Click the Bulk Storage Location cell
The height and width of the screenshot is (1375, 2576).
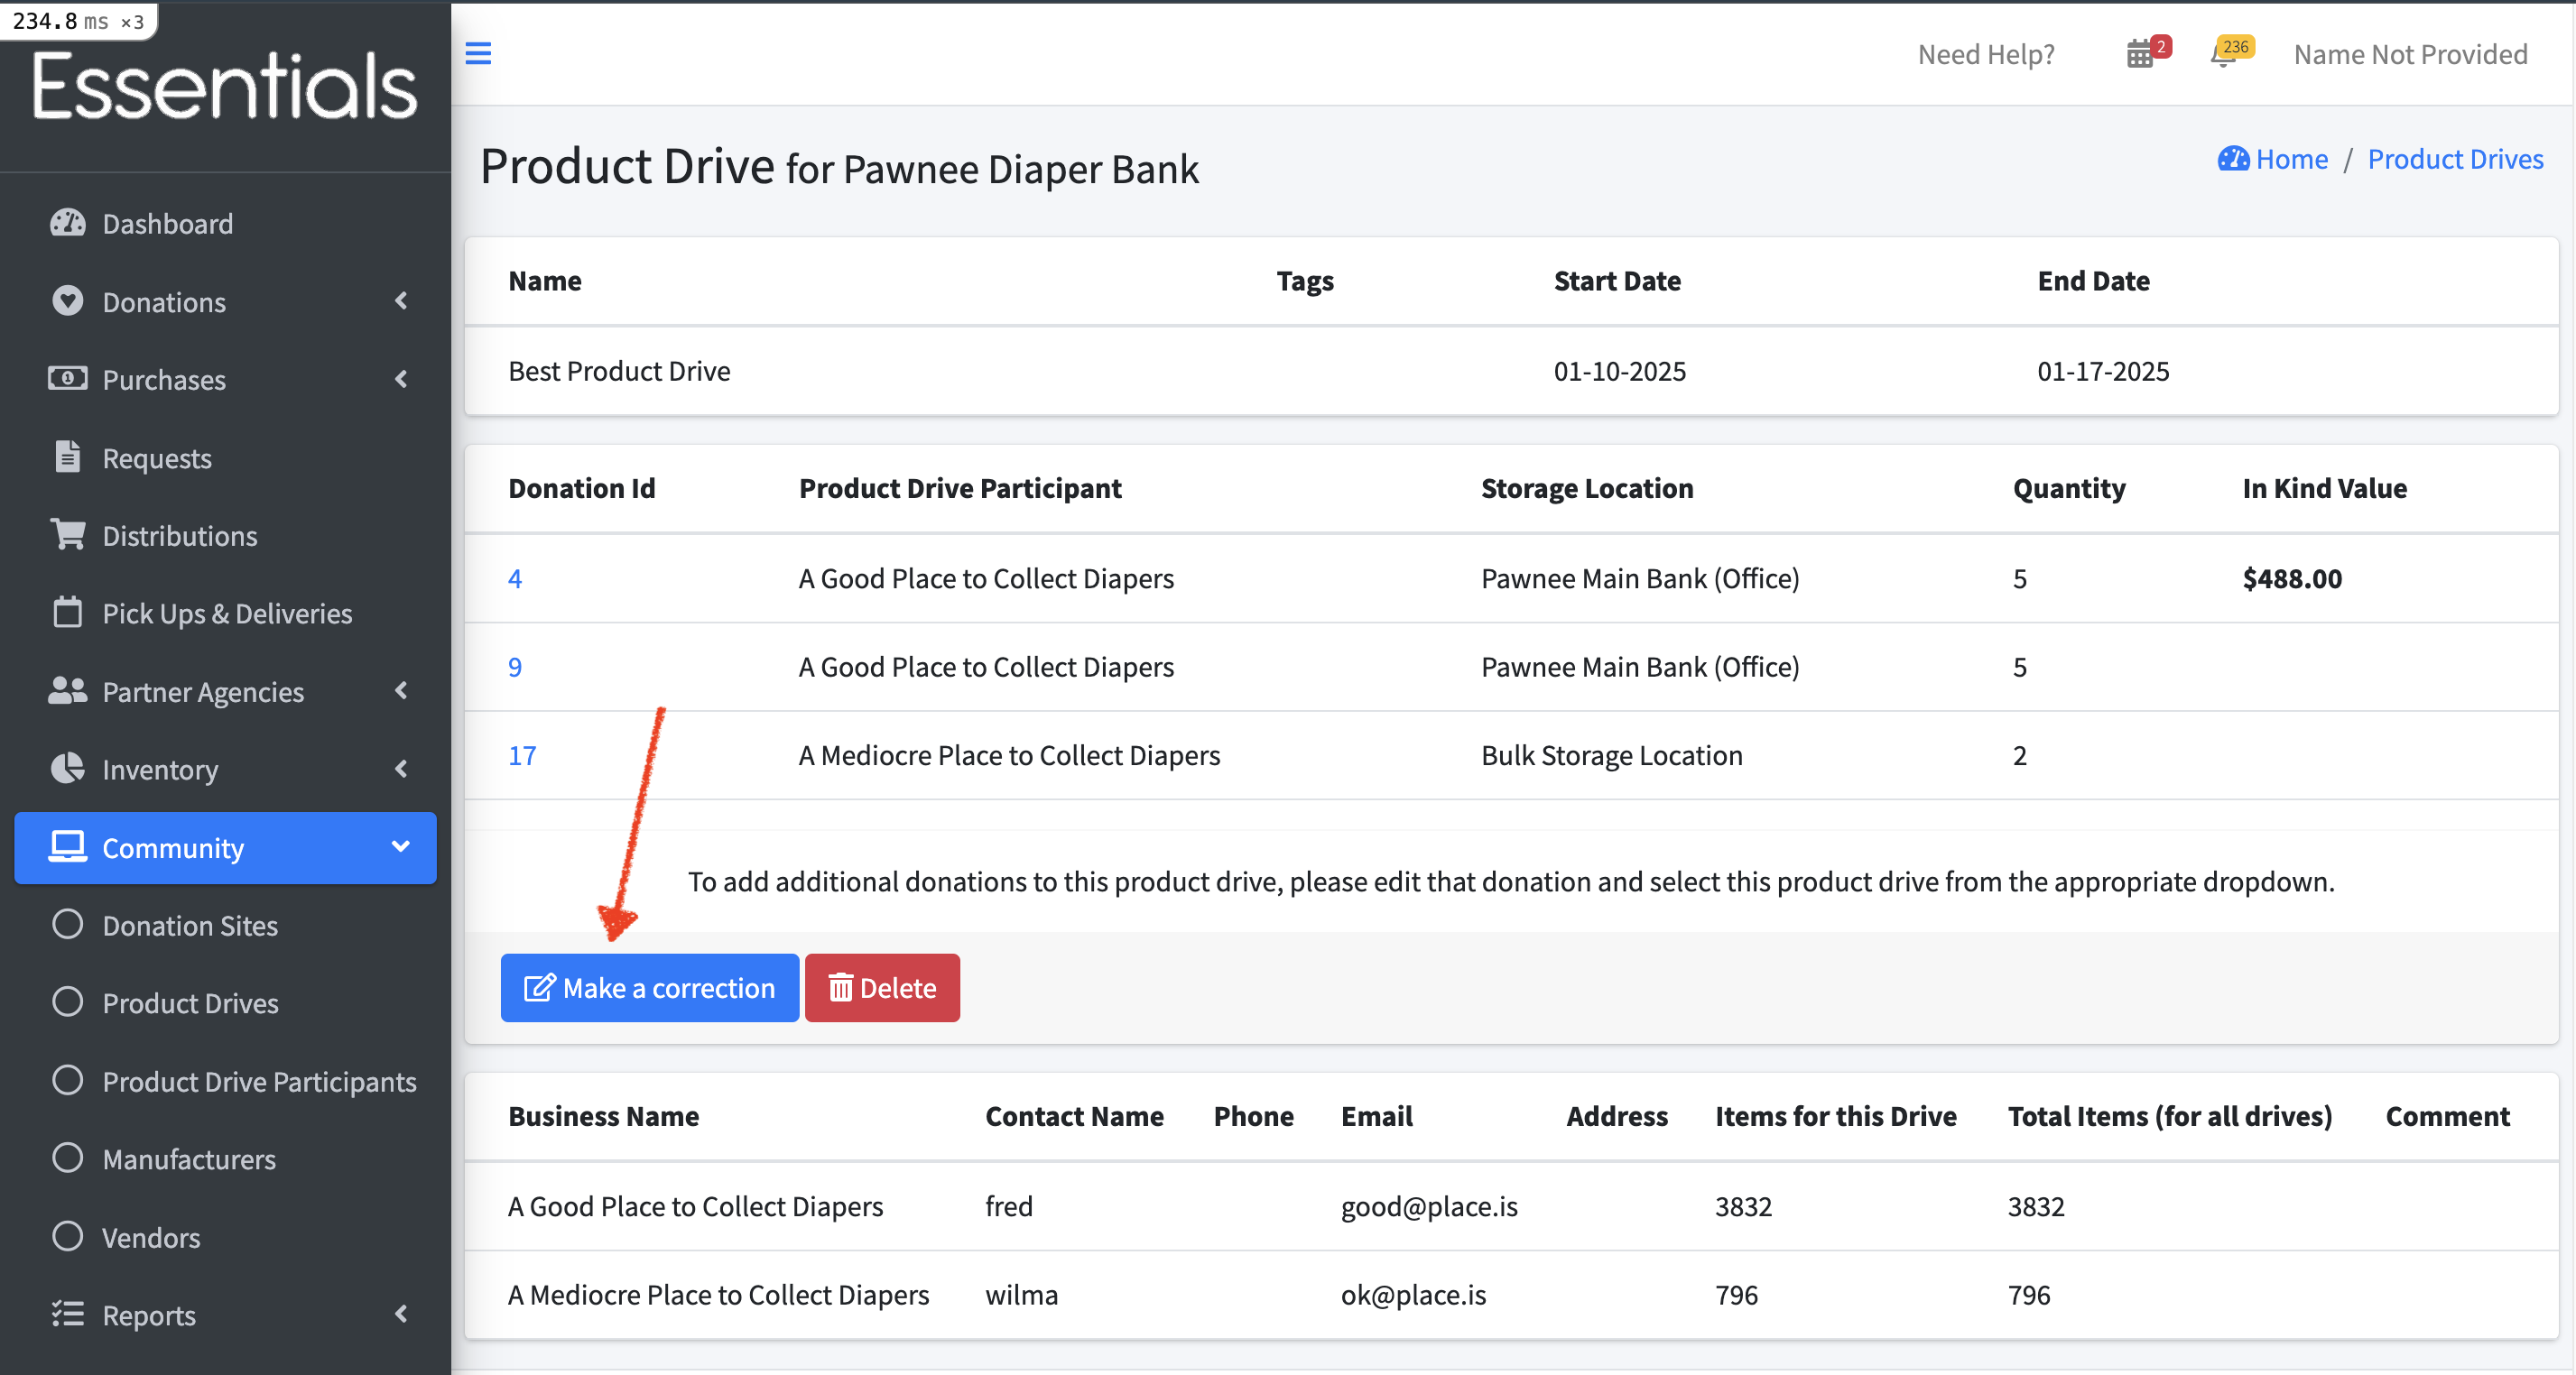pyautogui.click(x=1611, y=754)
